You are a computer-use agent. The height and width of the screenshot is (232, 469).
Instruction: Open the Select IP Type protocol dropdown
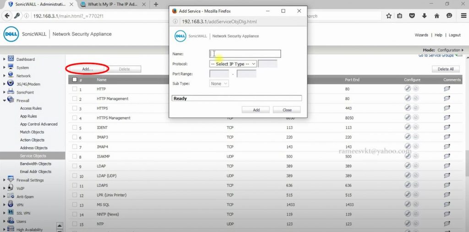coord(233,64)
